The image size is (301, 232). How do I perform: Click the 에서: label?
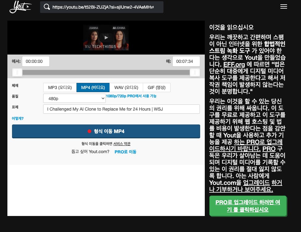coord(16,61)
